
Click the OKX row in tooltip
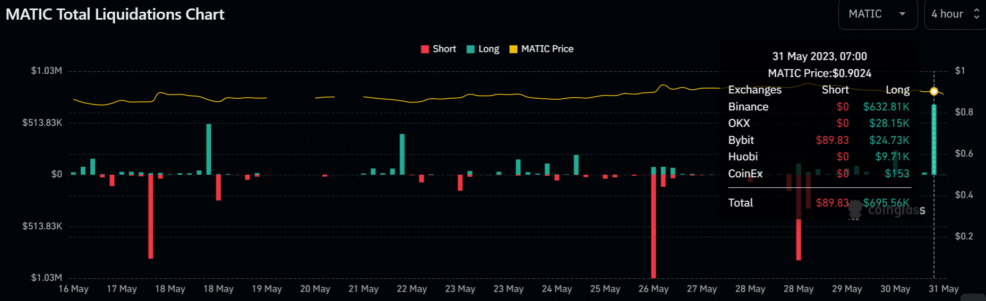click(x=819, y=123)
